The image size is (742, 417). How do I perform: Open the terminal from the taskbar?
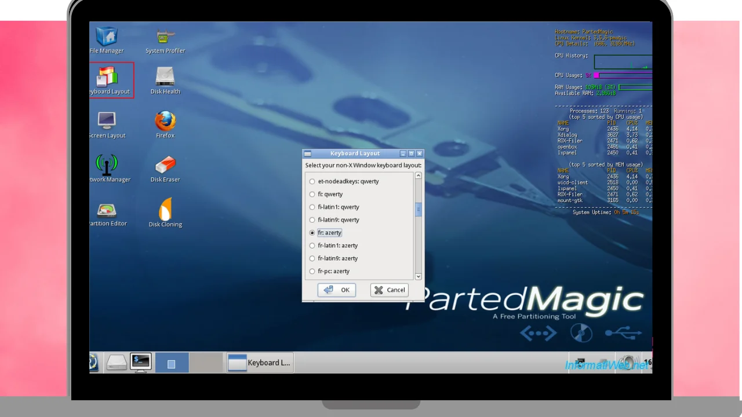coord(140,363)
